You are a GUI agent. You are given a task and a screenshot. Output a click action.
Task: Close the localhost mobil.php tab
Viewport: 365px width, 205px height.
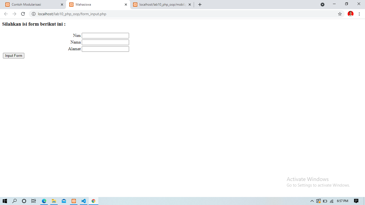tap(190, 5)
